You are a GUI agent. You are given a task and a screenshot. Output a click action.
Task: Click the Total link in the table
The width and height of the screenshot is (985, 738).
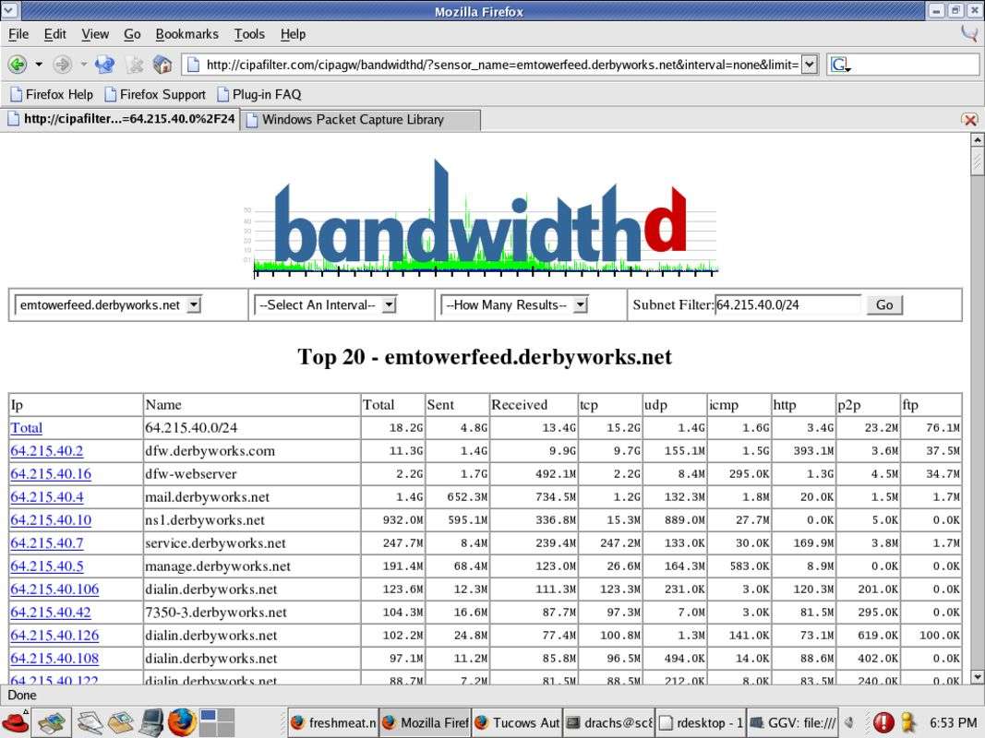coord(27,428)
